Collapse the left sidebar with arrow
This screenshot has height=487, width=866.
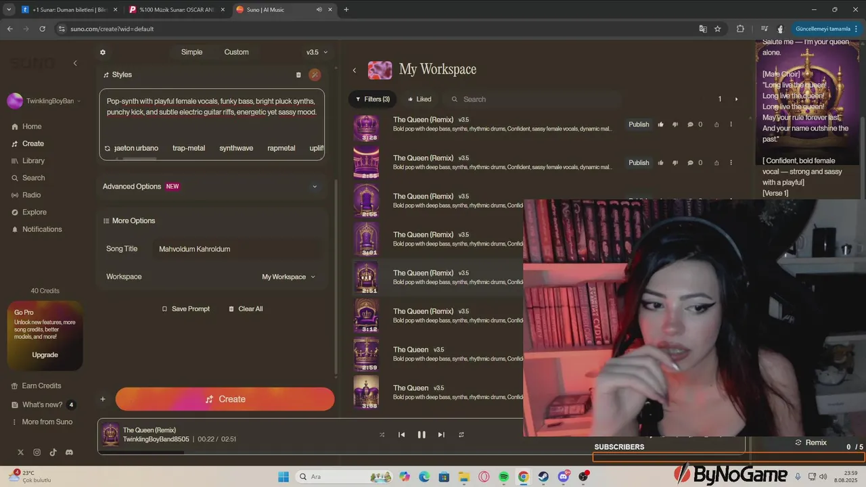coord(75,63)
